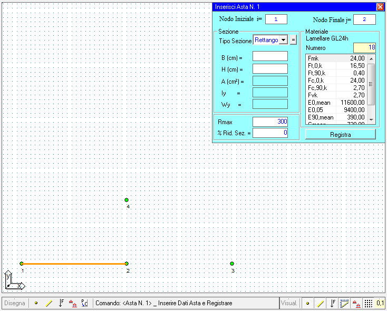Click the Wy field
Screen dimensions: 387x311
click(x=270, y=104)
